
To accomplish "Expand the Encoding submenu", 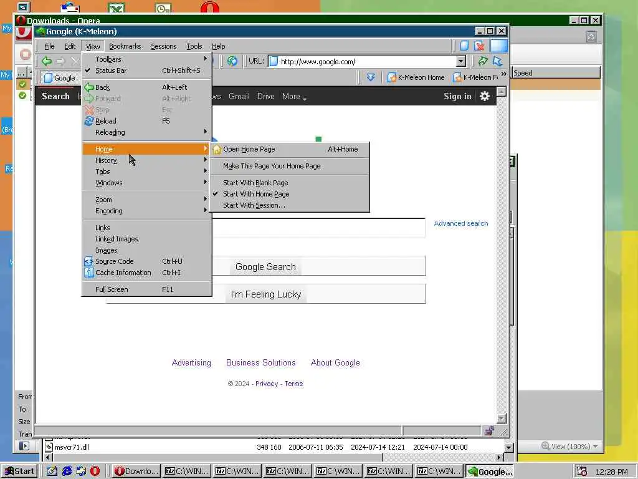I will tap(146, 211).
